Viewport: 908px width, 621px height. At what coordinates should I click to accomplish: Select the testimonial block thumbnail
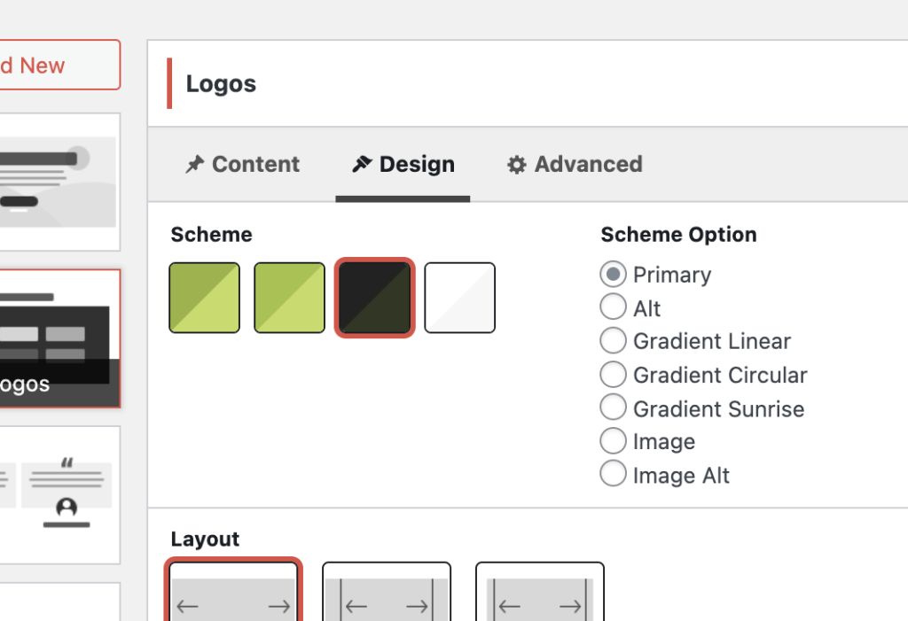point(59,494)
